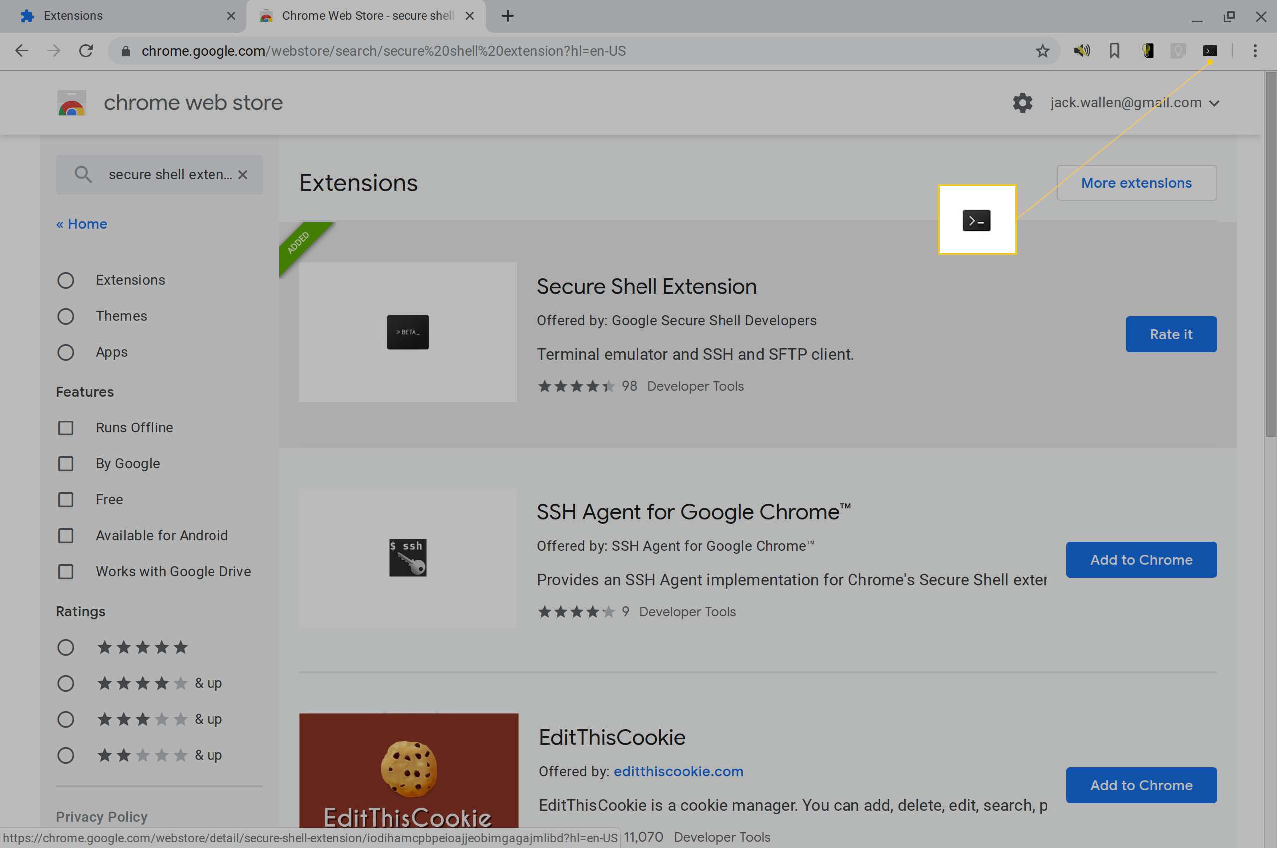Screen dimensions: 1277x848
Task: Clear the search box text
Action: point(243,174)
